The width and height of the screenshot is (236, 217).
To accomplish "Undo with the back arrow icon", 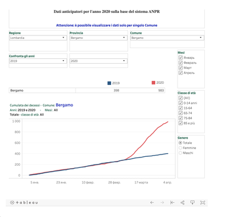I will tap(152, 202).
